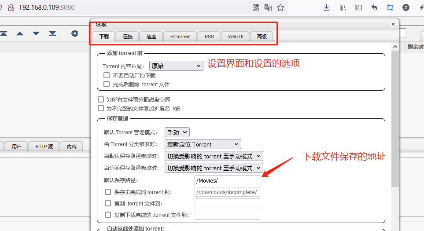424x231 pixels.
Task: Move torrent down in queue
Action: (x=36, y=33)
